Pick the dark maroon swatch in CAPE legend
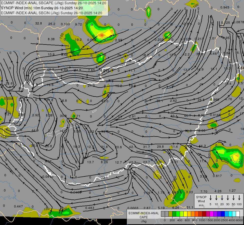The width and height of the screenshot is (244, 225). (x=204, y=214)
